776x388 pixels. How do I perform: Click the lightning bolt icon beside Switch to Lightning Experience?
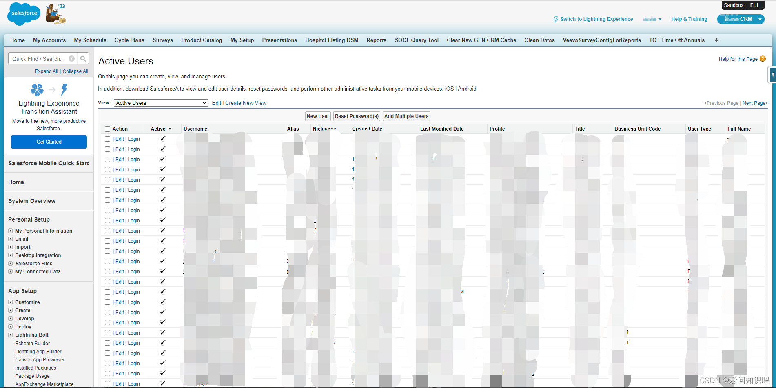point(556,19)
